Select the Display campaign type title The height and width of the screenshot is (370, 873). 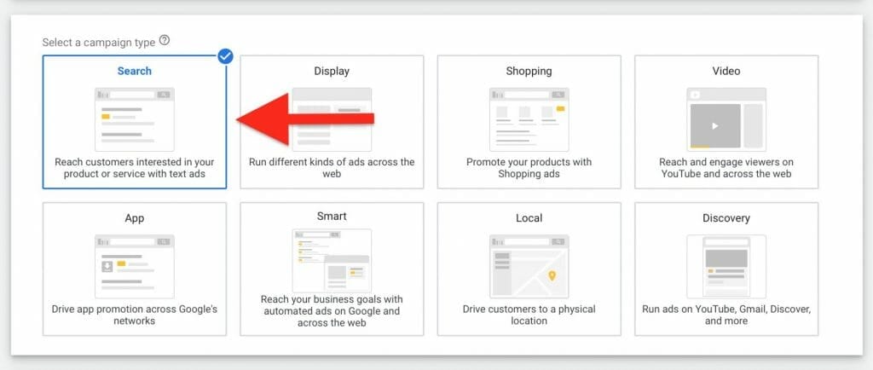332,72
